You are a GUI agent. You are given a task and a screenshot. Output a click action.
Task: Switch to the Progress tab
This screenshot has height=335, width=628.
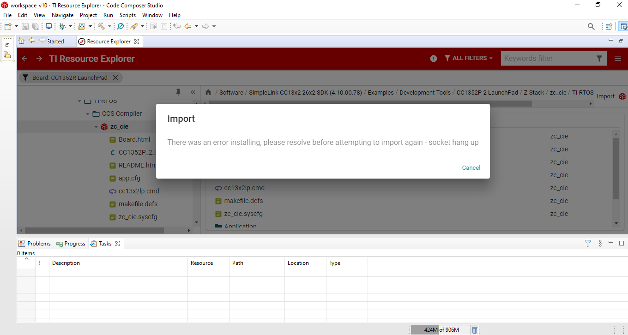point(71,243)
